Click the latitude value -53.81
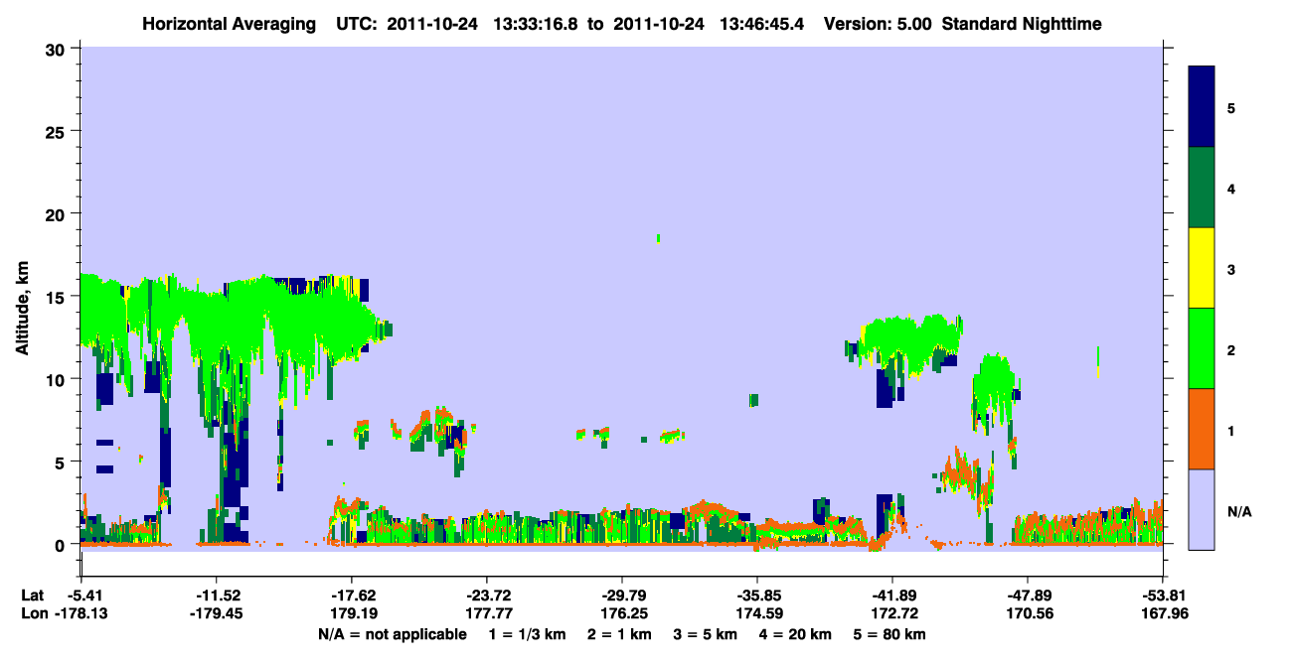This screenshot has height=662, width=1292. click(1163, 596)
